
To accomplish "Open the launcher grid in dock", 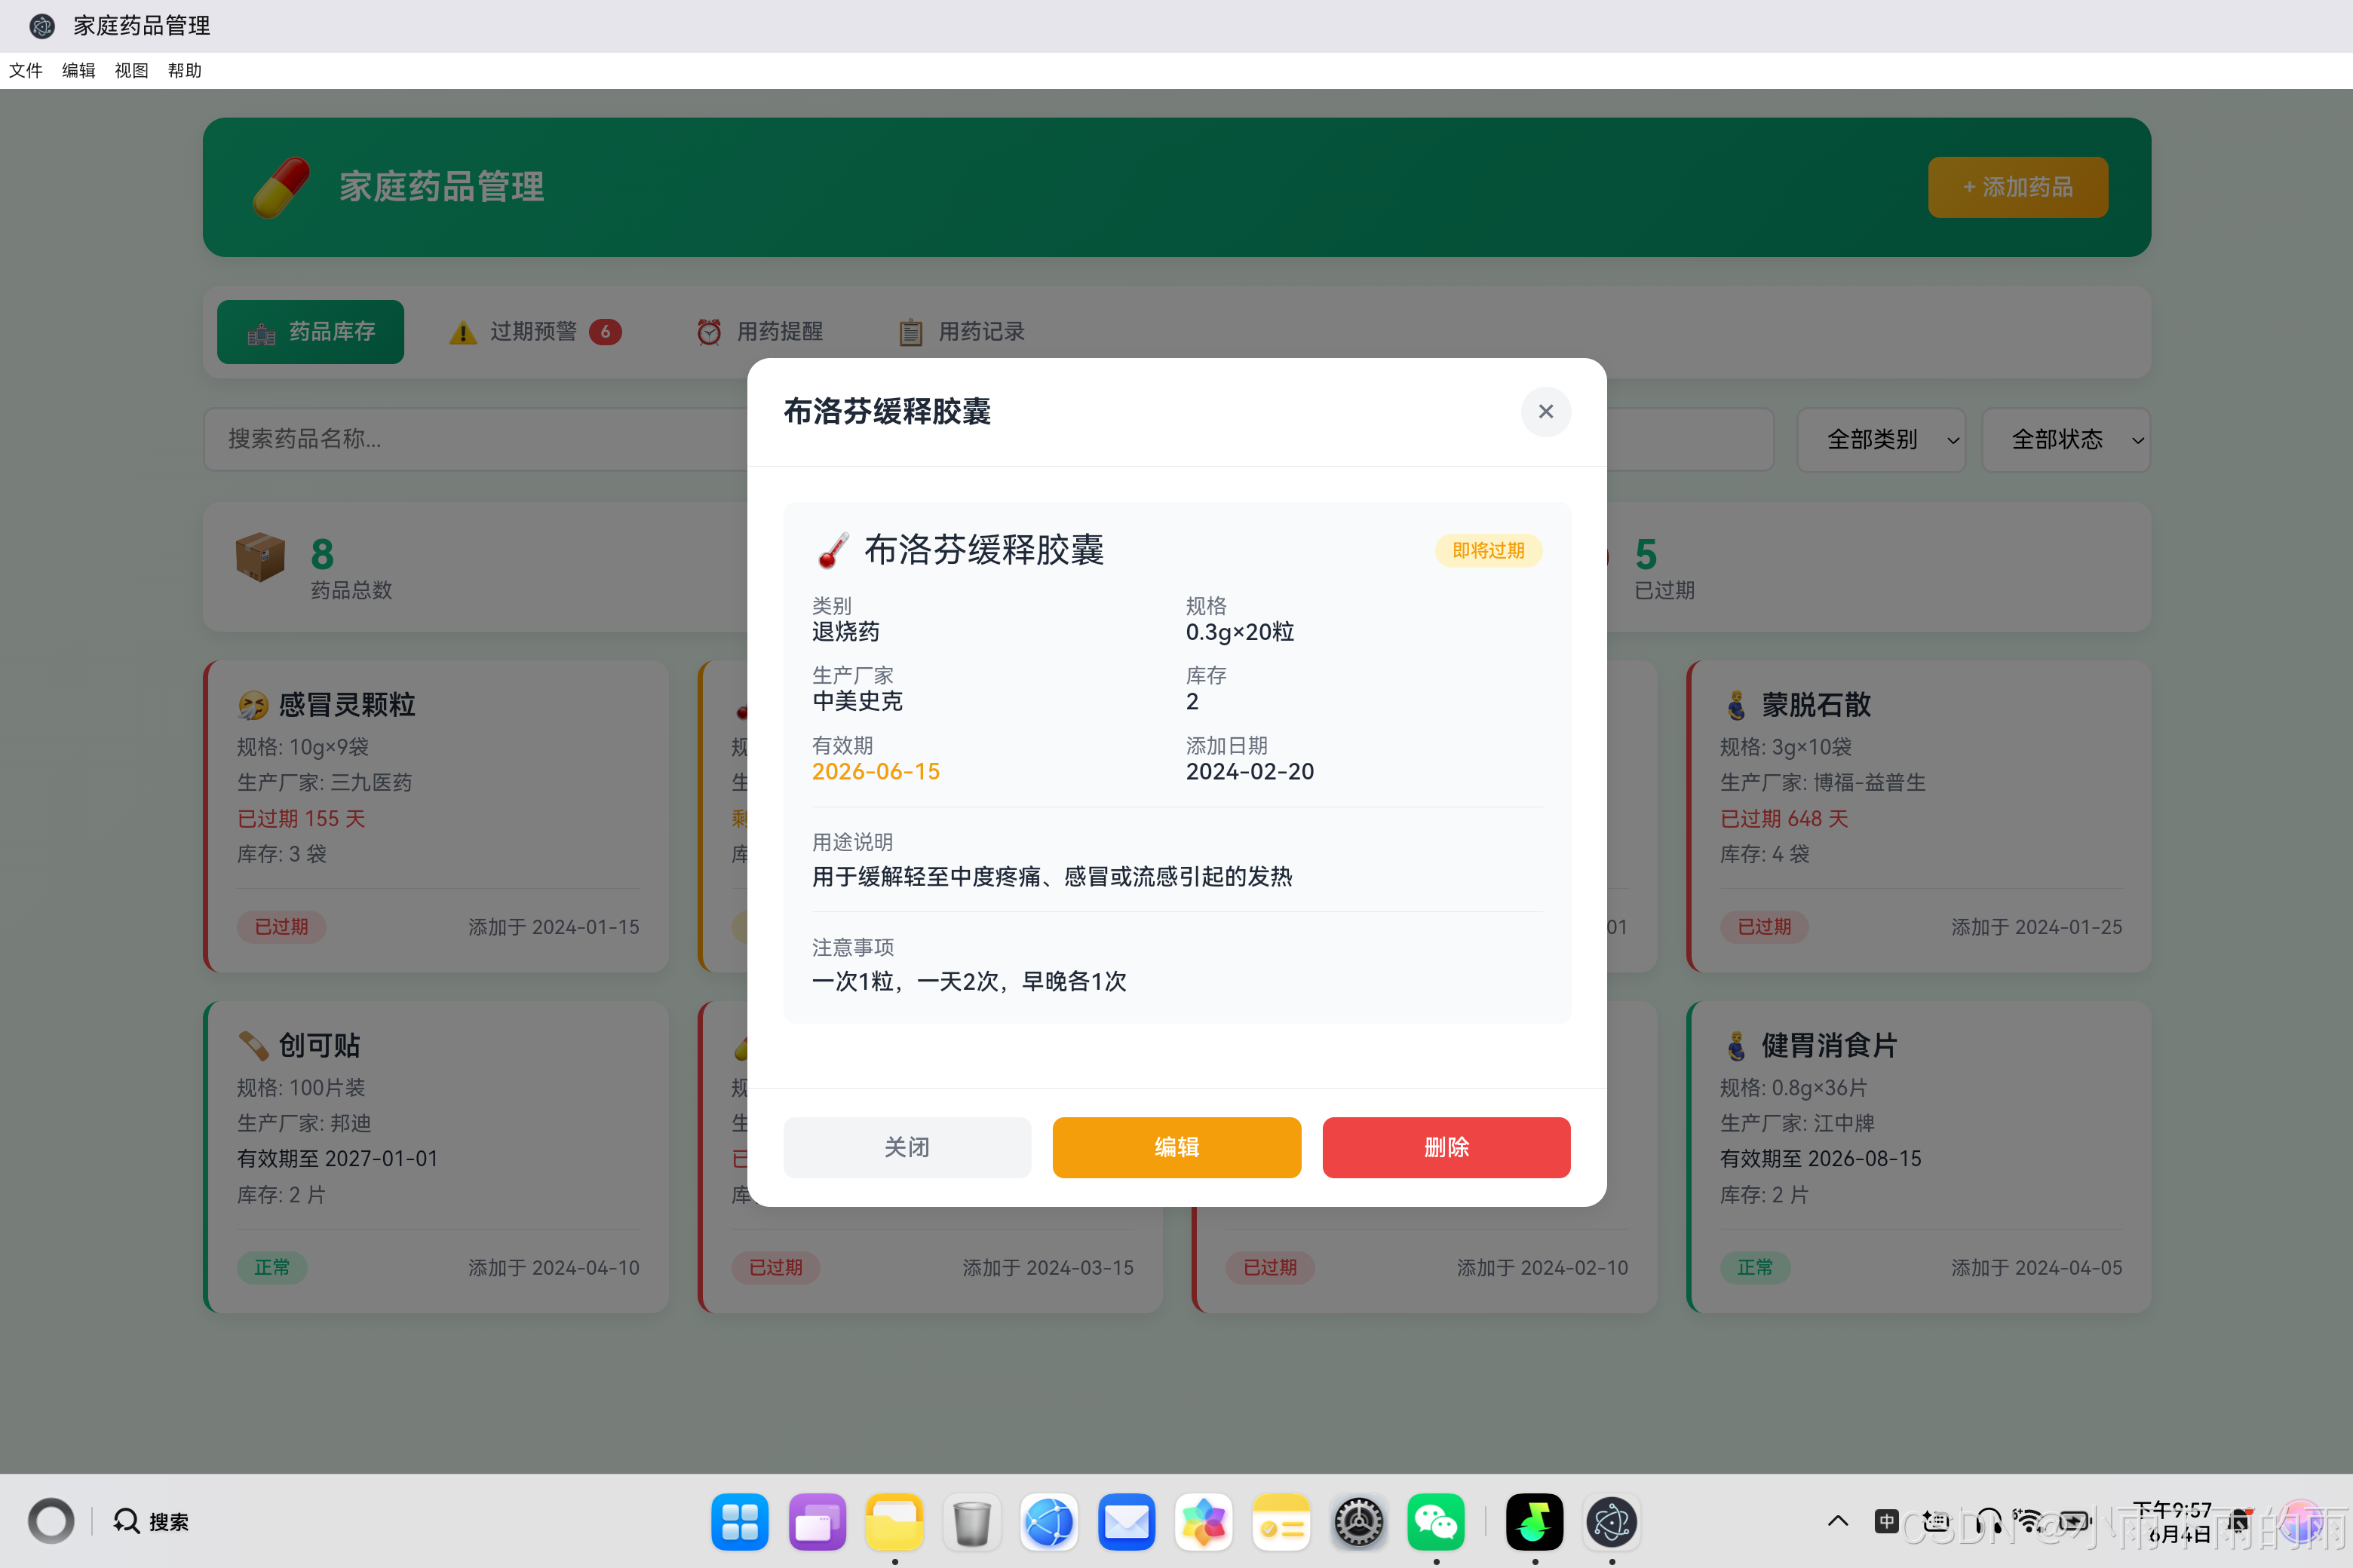I will [x=739, y=1522].
